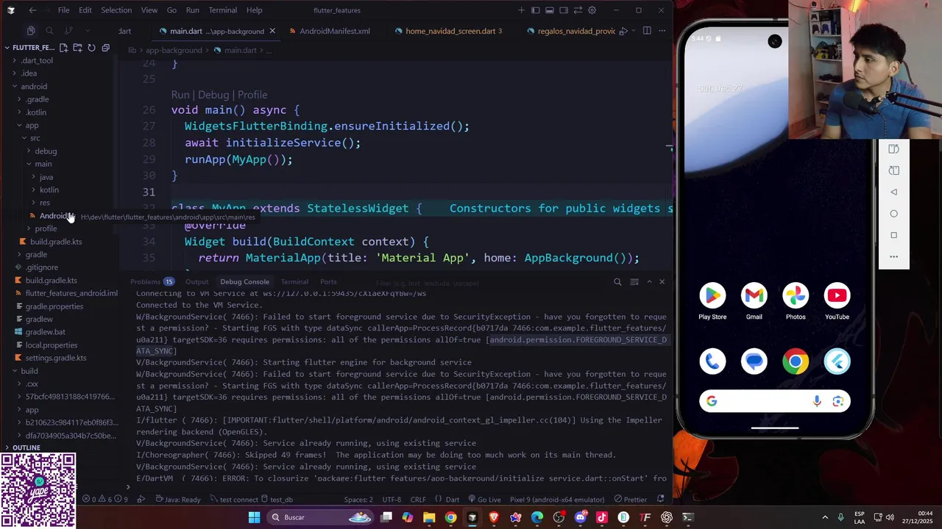Collapse all folders in explorer
This screenshot has width=942, height=529.
(106, 48)
